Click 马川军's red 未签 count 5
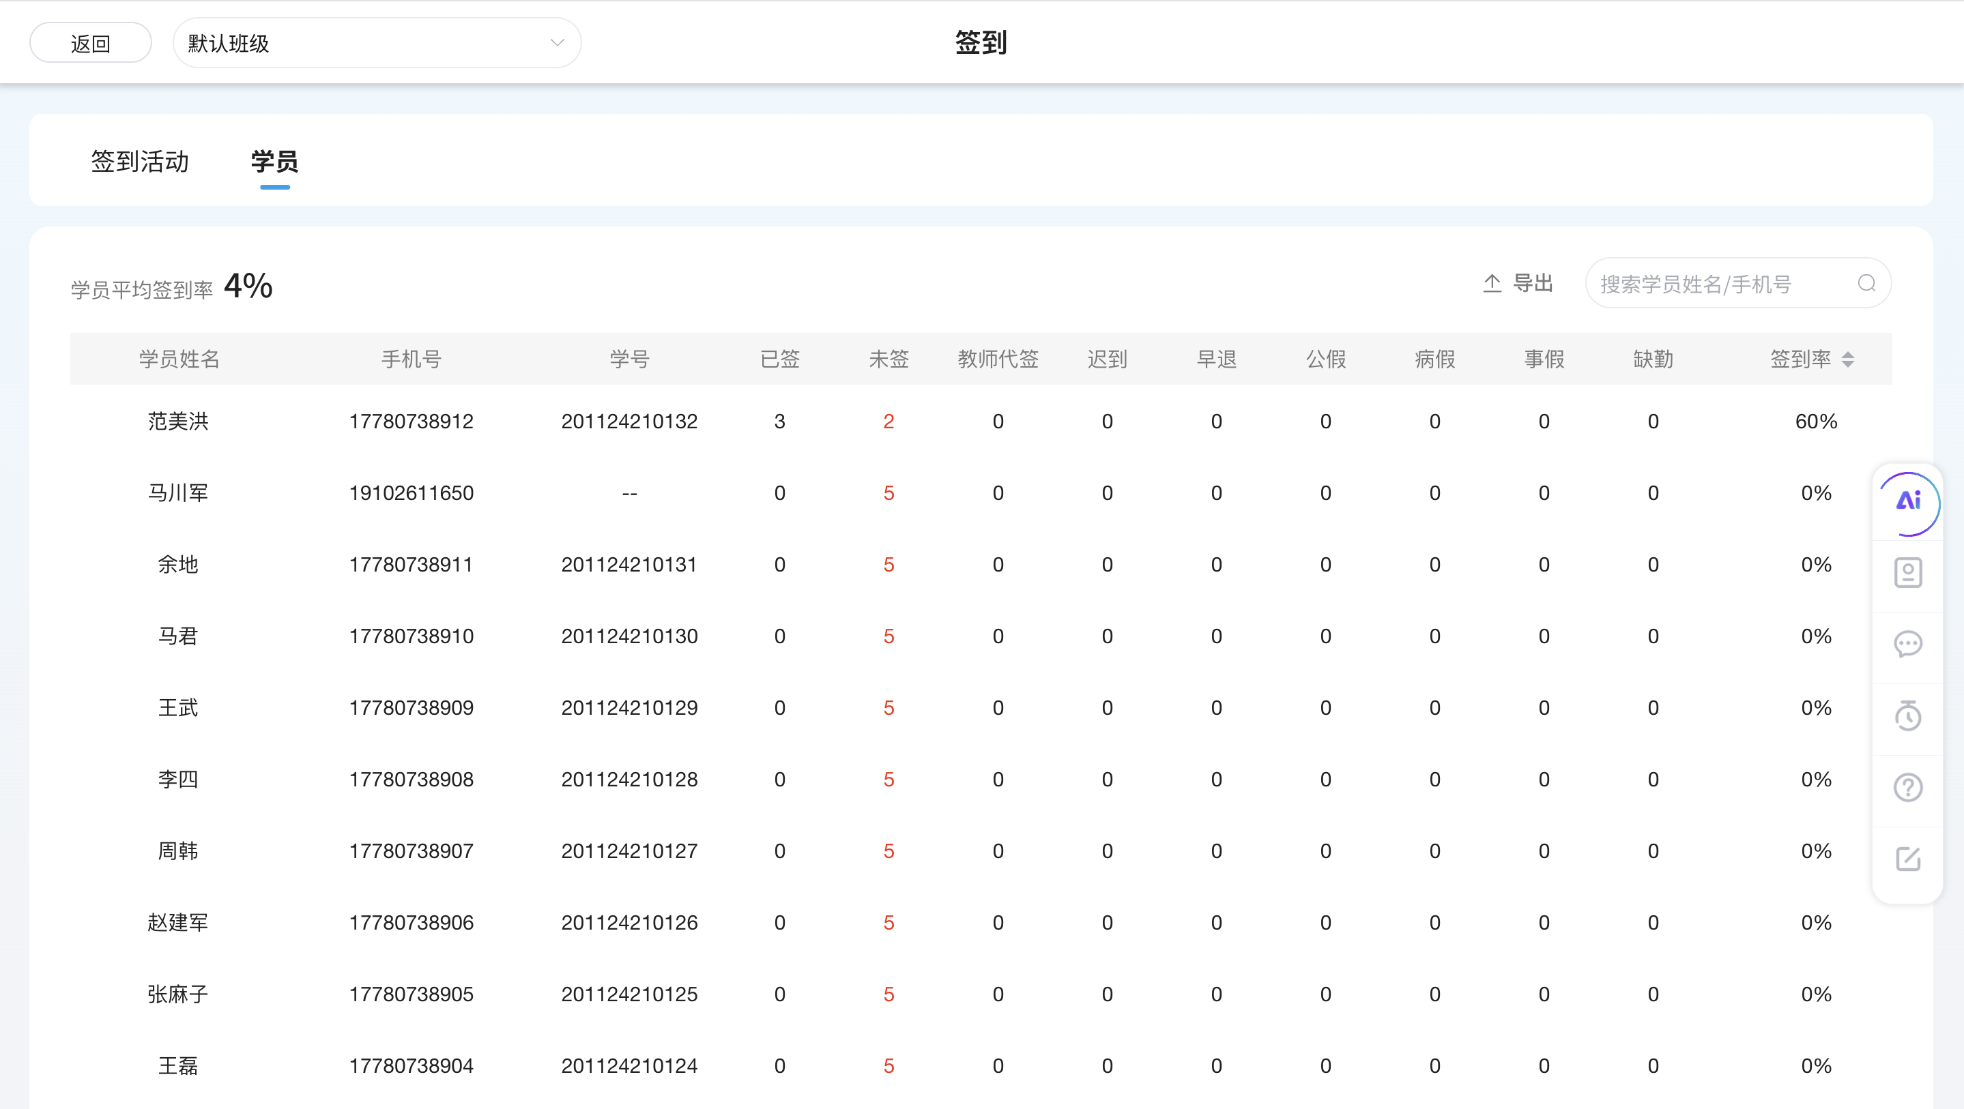1964x1109 pixels. click(x=889, y=493)
